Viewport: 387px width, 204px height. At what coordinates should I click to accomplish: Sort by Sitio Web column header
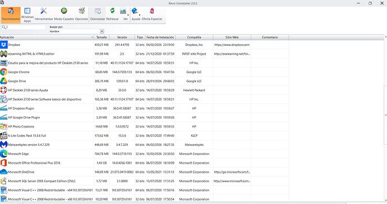(232, 37)
